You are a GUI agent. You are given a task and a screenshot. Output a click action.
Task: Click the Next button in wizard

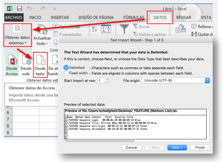click(x=177, y=147)
